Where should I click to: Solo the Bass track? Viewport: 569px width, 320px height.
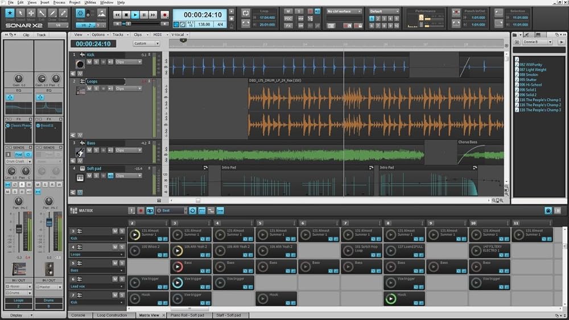tap(96, 150)
